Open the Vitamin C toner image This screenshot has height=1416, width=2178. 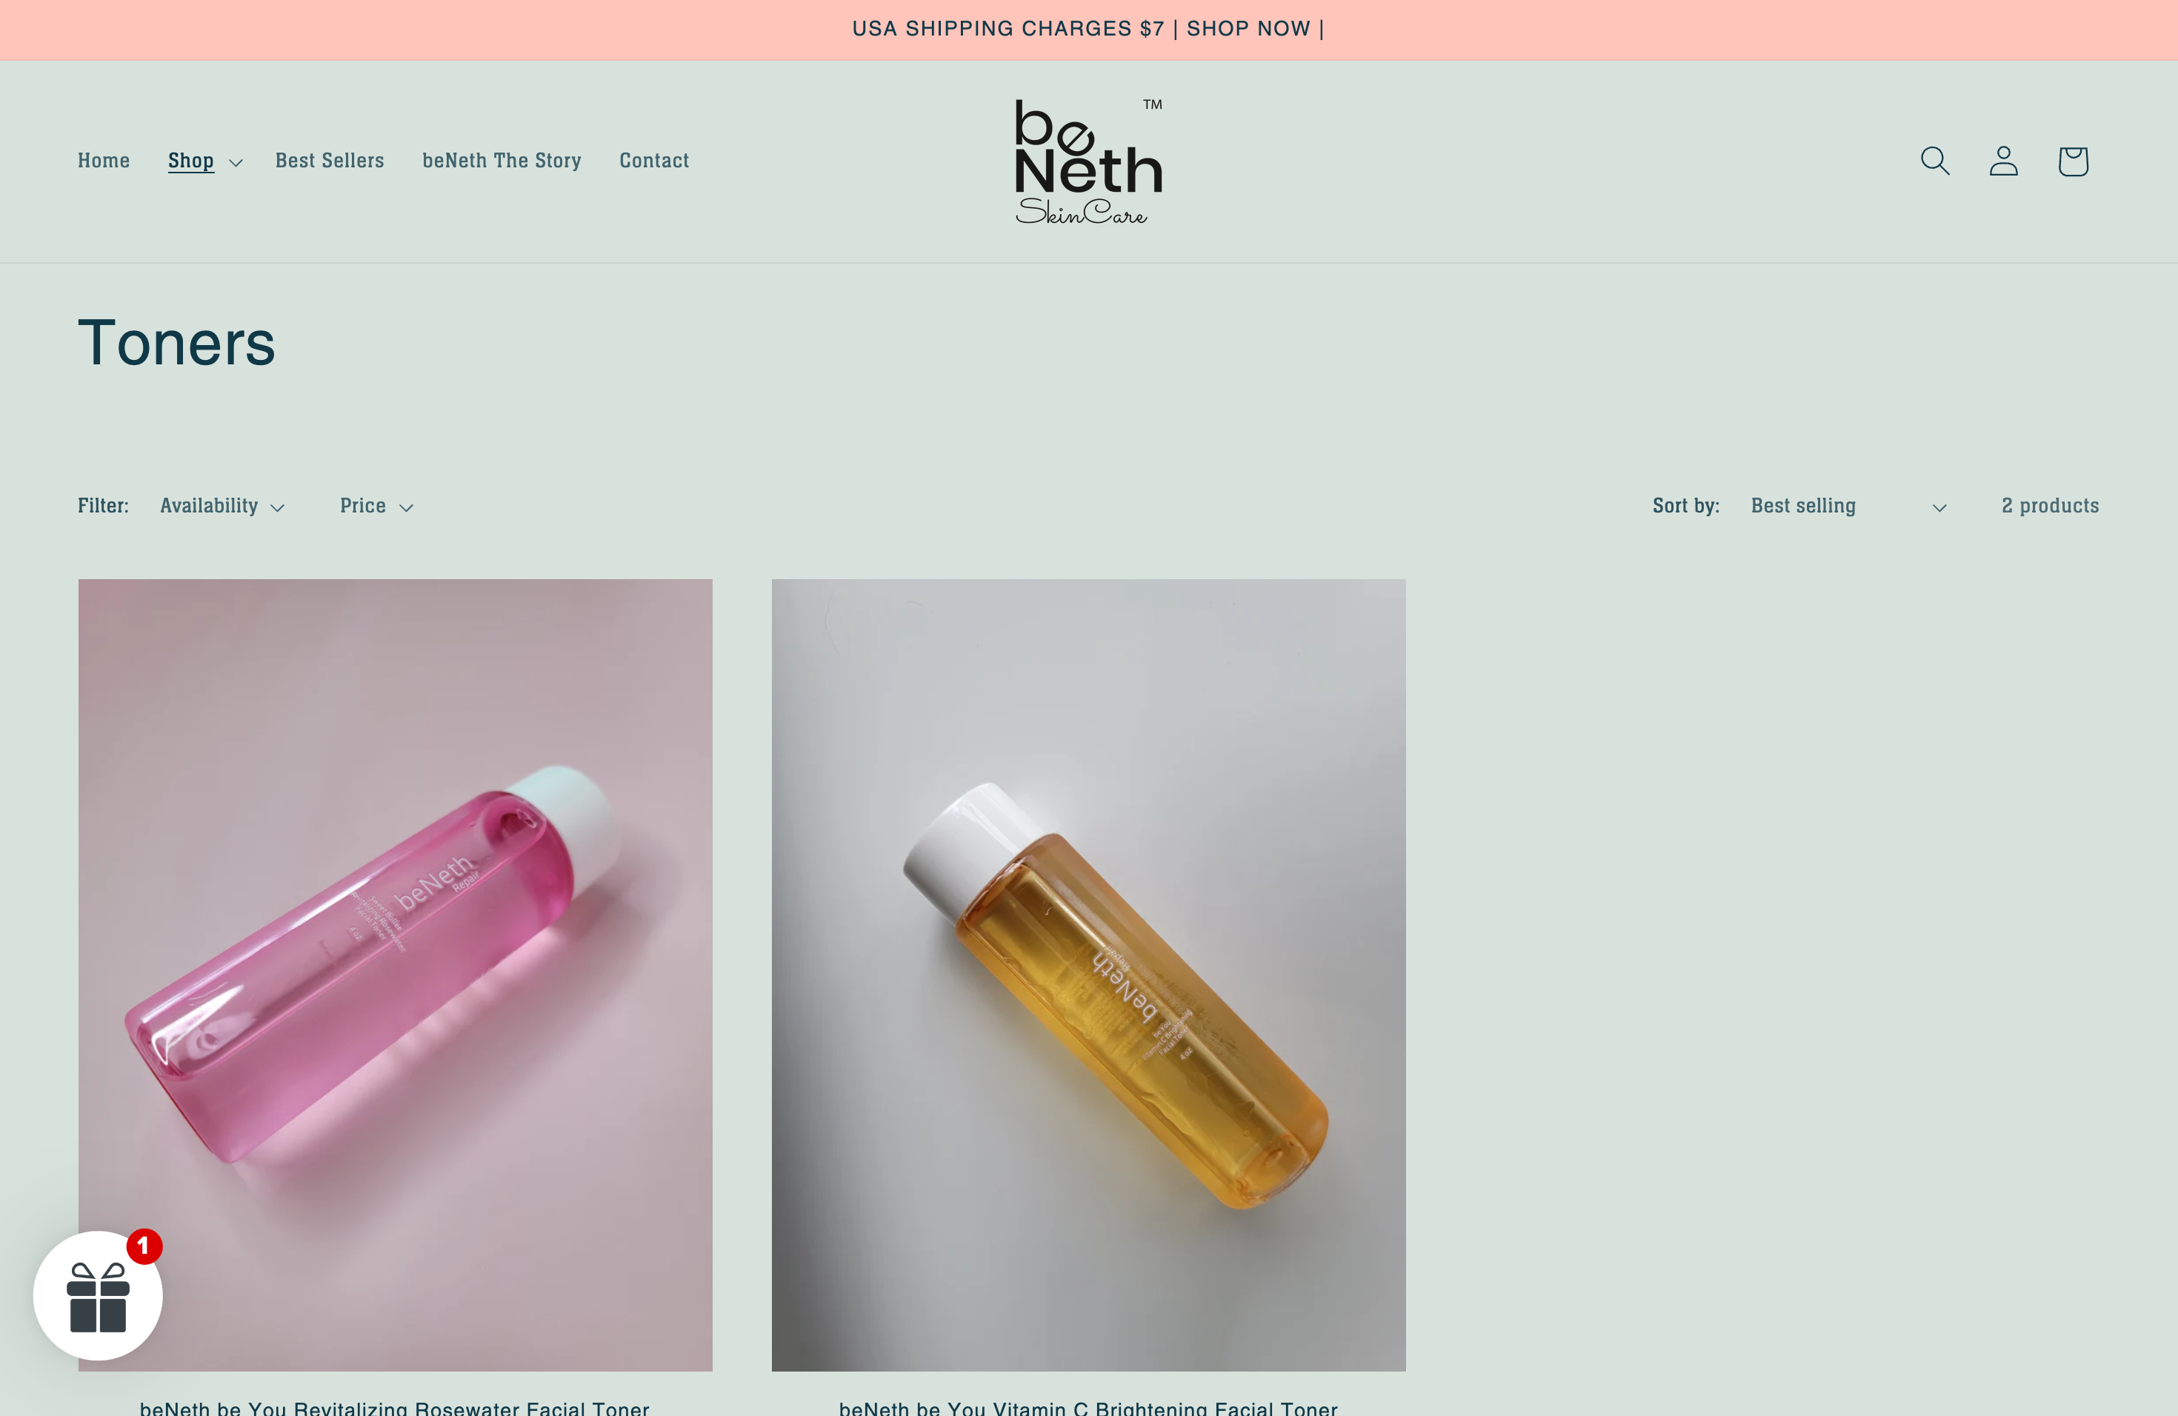tap(1088, 974)
